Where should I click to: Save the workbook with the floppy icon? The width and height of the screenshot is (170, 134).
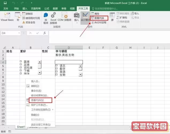tap(5, 3)
